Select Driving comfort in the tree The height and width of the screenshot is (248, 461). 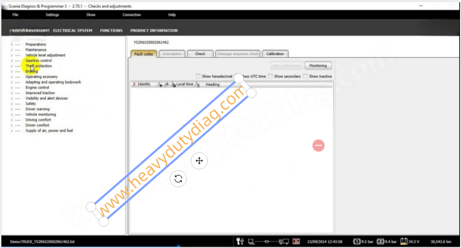click(38, 120)
